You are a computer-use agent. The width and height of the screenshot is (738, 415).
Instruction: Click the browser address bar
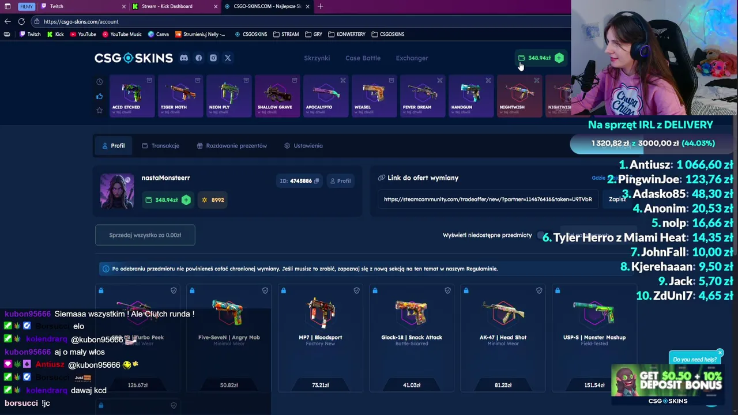tap(300, 21)
